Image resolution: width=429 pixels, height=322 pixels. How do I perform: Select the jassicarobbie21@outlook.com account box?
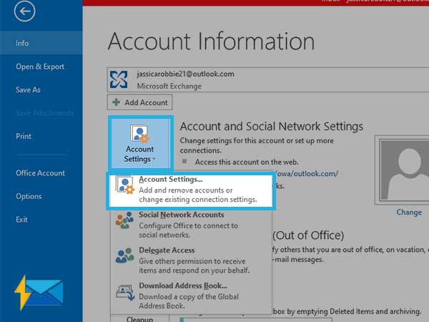[268, 79]
